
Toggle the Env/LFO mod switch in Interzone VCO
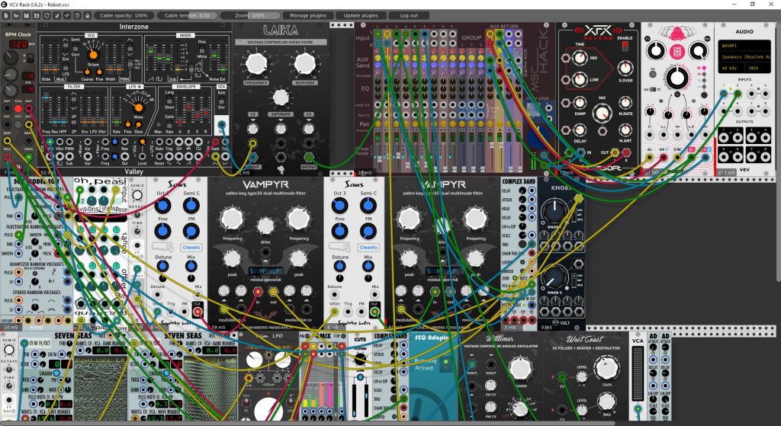click(x=66, y=67)
